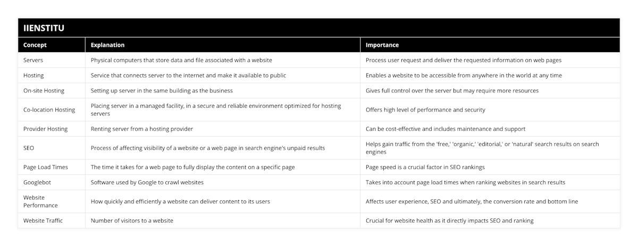Select the On-site Hosting cell
638x246 pixels.
[x=44, y=90]
